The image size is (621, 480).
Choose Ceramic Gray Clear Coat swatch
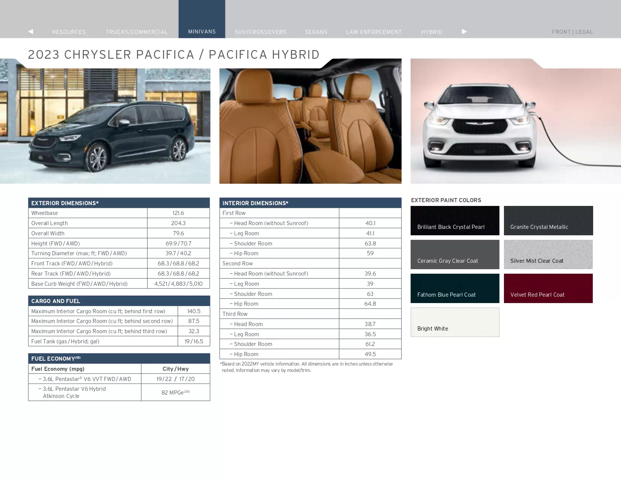click(455, 254)
